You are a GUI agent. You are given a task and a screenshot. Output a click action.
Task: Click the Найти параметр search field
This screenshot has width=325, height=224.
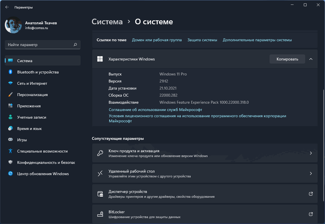pyautogui.click(x=40, y=45)
